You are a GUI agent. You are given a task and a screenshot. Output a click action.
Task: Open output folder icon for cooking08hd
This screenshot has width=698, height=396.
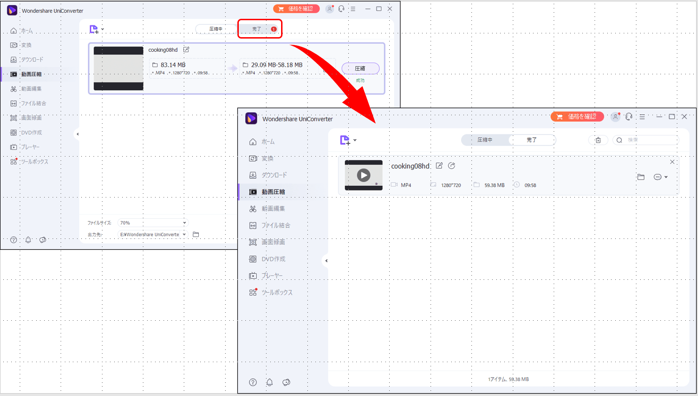coord(641,177)
